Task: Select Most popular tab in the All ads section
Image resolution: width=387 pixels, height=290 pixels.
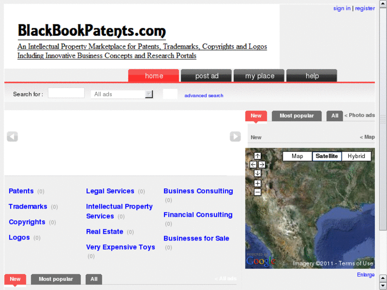Action: tap(56, 279)
